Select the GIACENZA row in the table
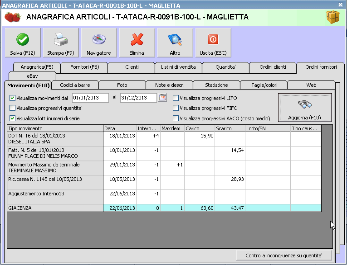347x265 pixels. pos(54,208)
